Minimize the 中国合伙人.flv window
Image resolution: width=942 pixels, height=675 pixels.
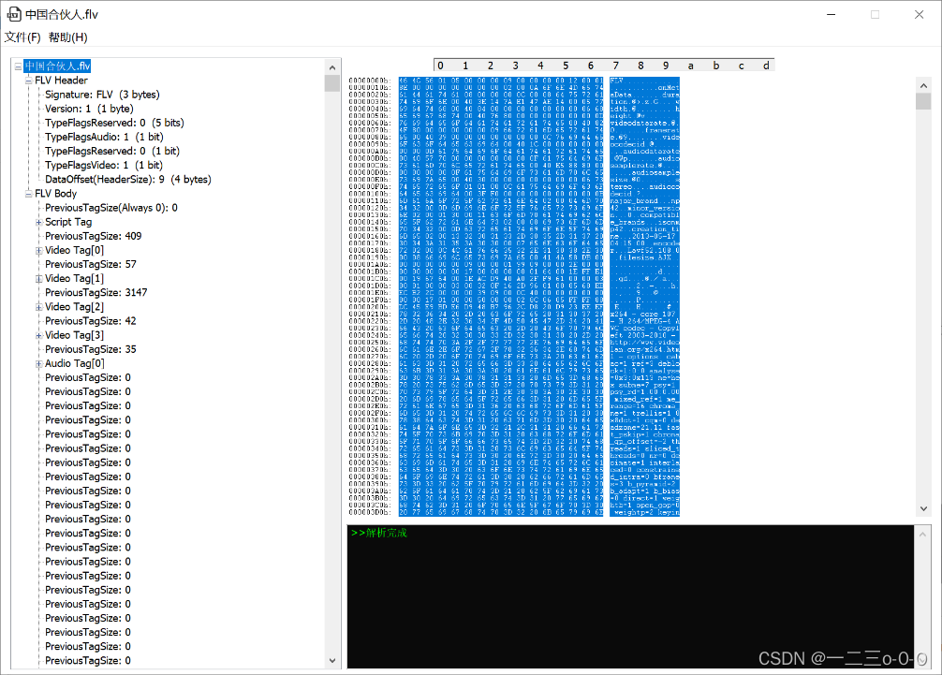(x=832, y=14)
